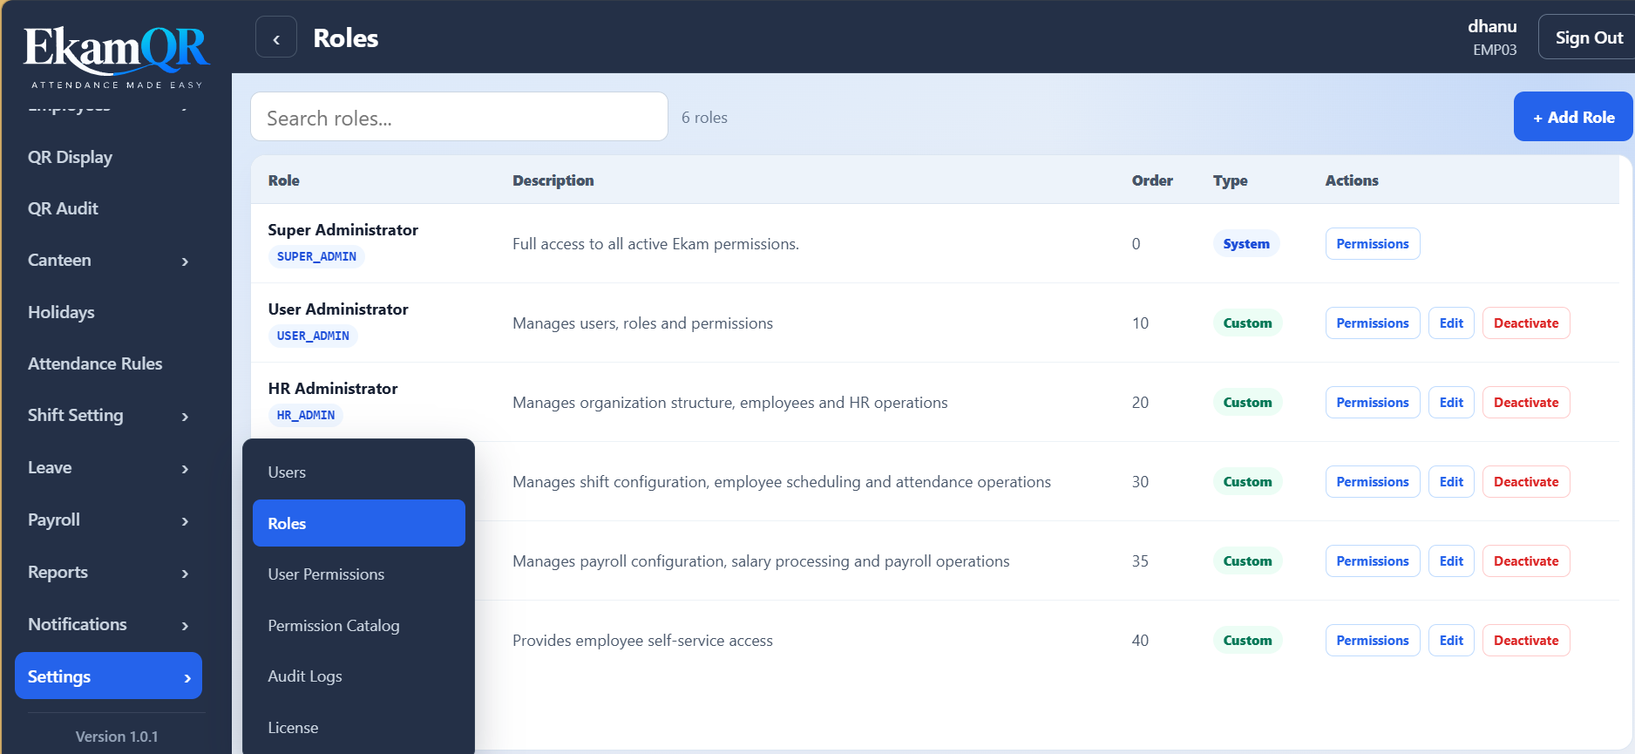Expand the Canteen submenu
The width and height of the screenshot is (1635, 754).
pyautogui.click(x=108, y=261)
